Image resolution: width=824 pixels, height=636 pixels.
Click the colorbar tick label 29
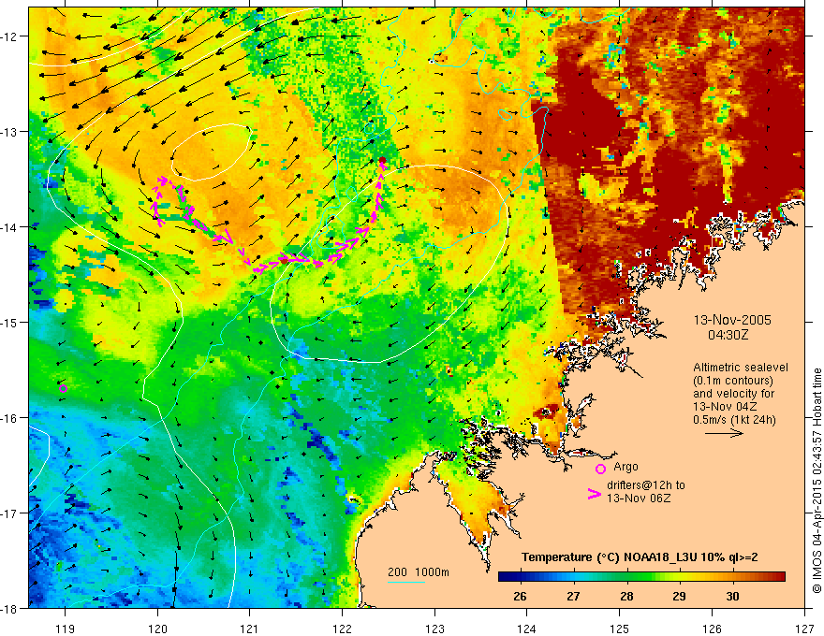pyautogui.click(x=679, y=596)
